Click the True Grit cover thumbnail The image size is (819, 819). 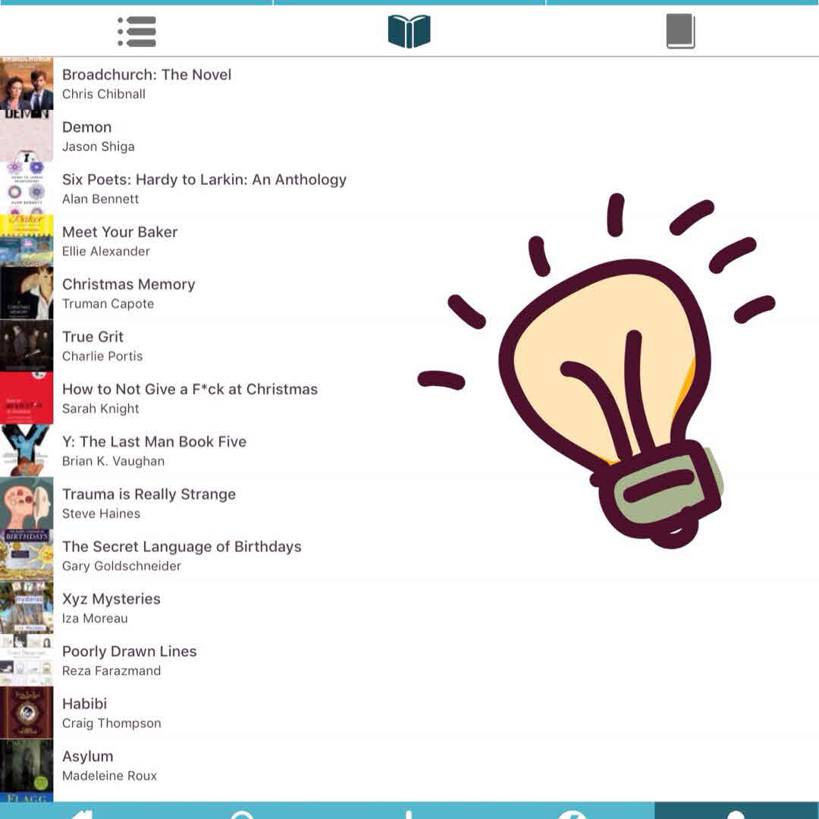tap(27, 346)
